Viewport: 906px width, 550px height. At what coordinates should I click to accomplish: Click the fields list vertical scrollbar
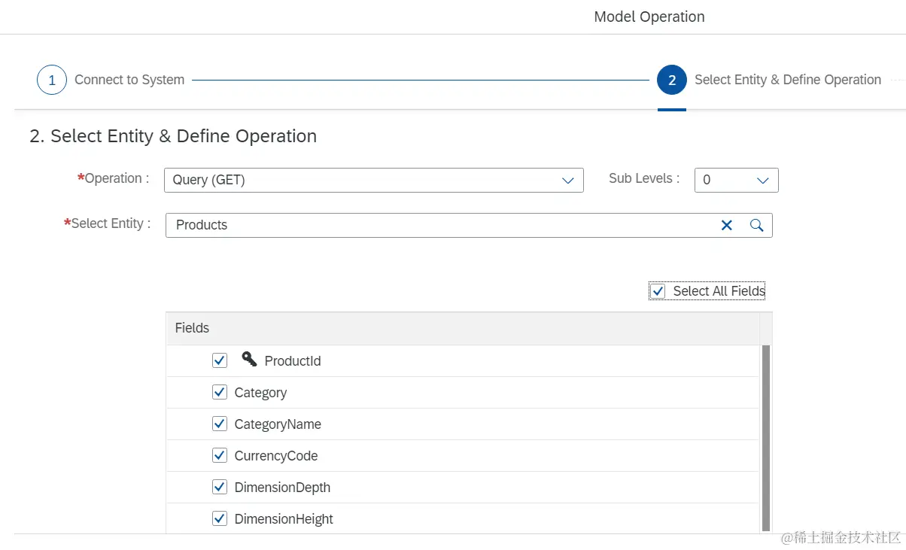pyautogui.click(x=766, y=438)
